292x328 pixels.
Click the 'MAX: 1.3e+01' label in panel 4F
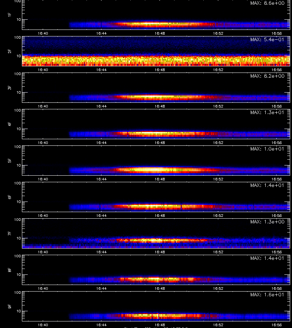coord(267,112)
